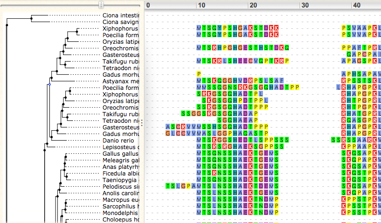Collapse node joining Takifugu and Tetraodon near top
381x223 pixels.
coord(65,64)
